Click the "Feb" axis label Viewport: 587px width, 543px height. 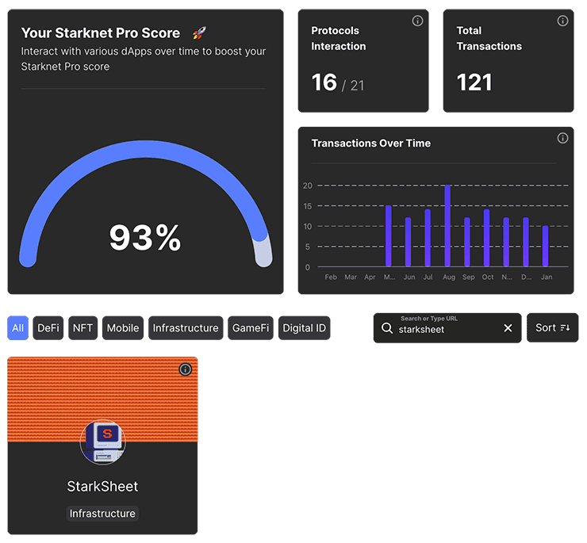tap(331, 277)
